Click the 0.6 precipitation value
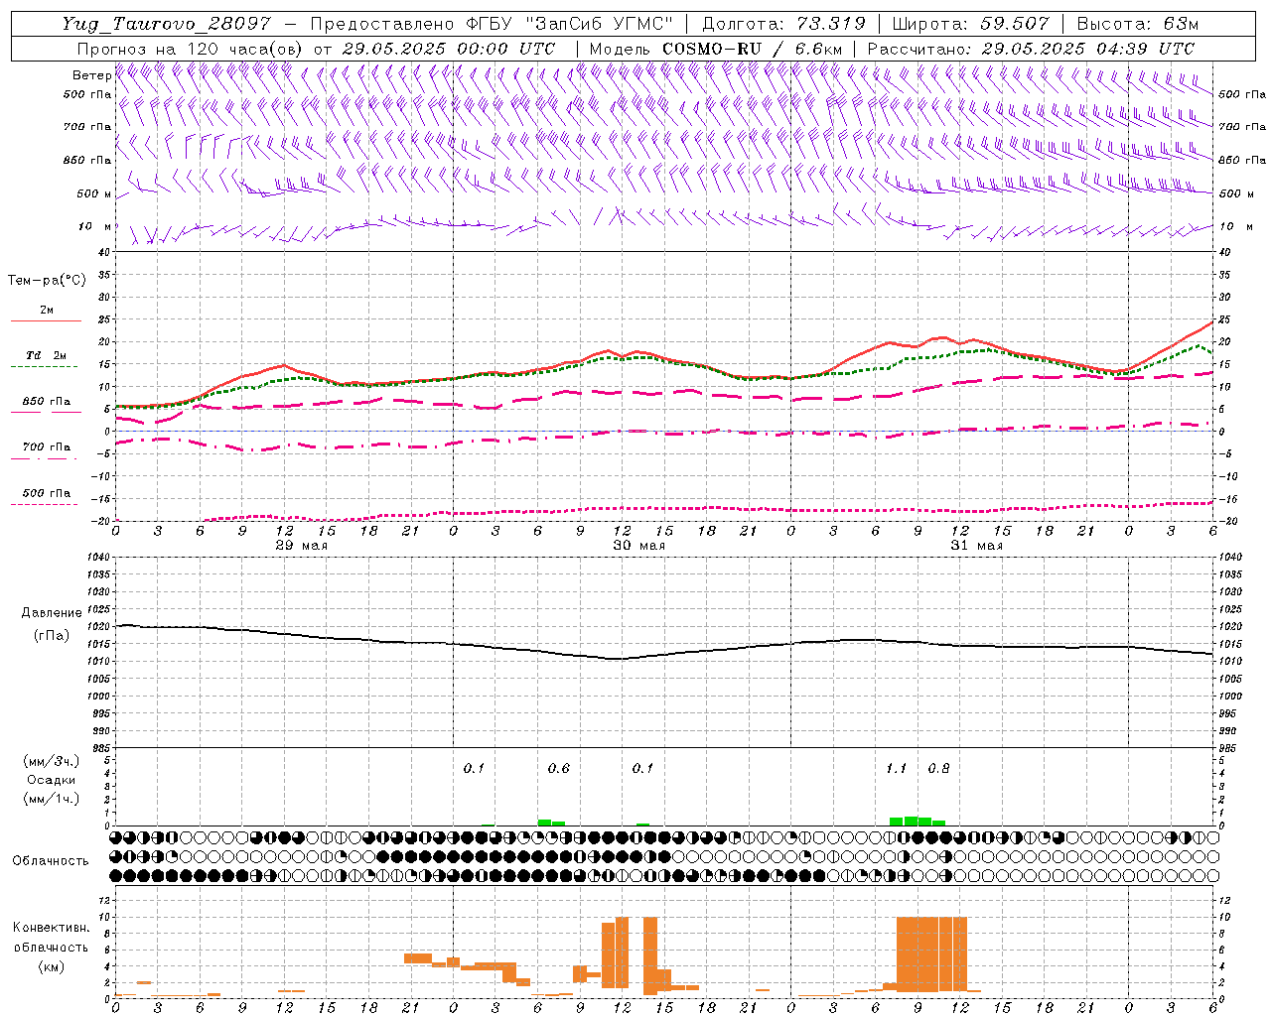1271x1016 pixels. 559,769
